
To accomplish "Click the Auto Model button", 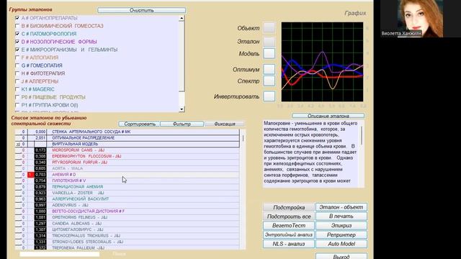I will pos(341,244).
